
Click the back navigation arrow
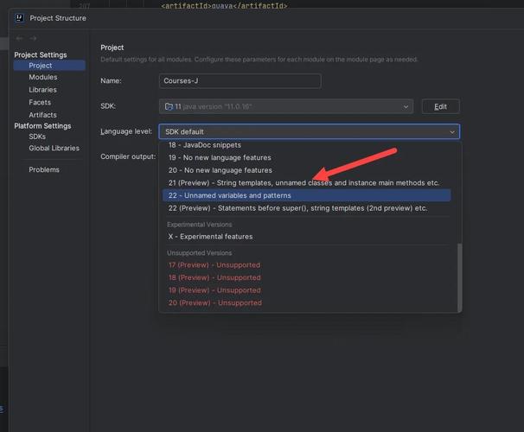[x=19, y=38]
